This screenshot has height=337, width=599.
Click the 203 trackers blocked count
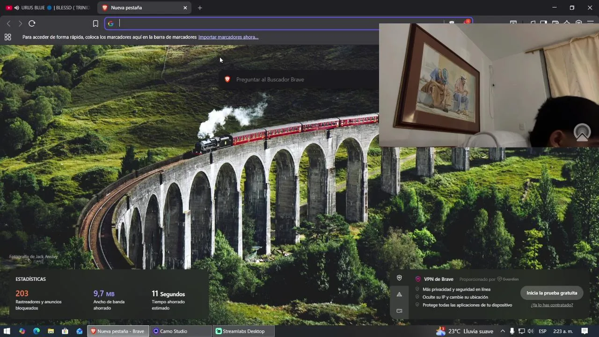[22, 293]
